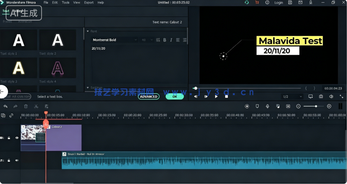
Task: Mute the audio track with speaker icon
Action: click(x=17, y=160)
